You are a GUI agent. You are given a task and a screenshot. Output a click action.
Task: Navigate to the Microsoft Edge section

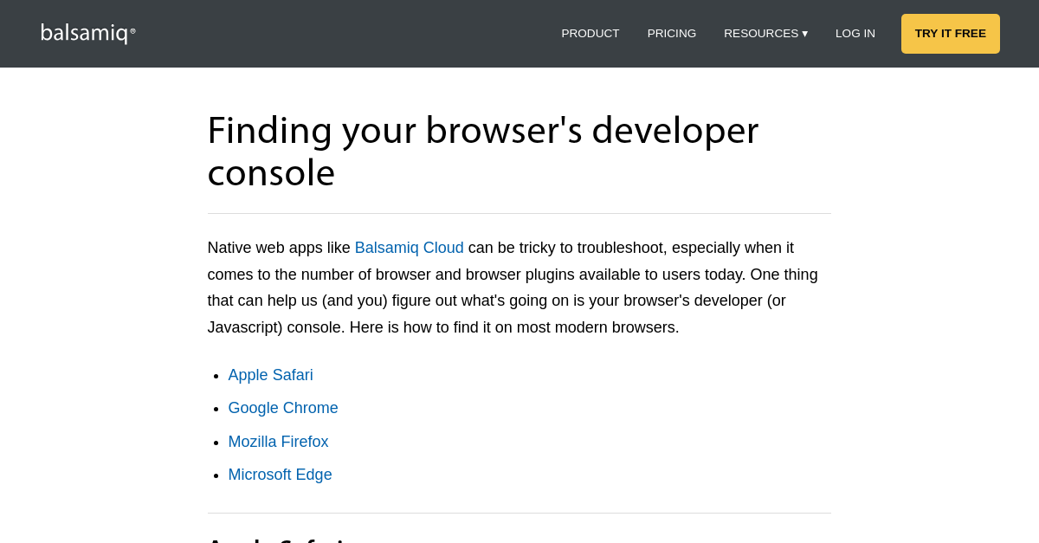[x=280, y=475]
